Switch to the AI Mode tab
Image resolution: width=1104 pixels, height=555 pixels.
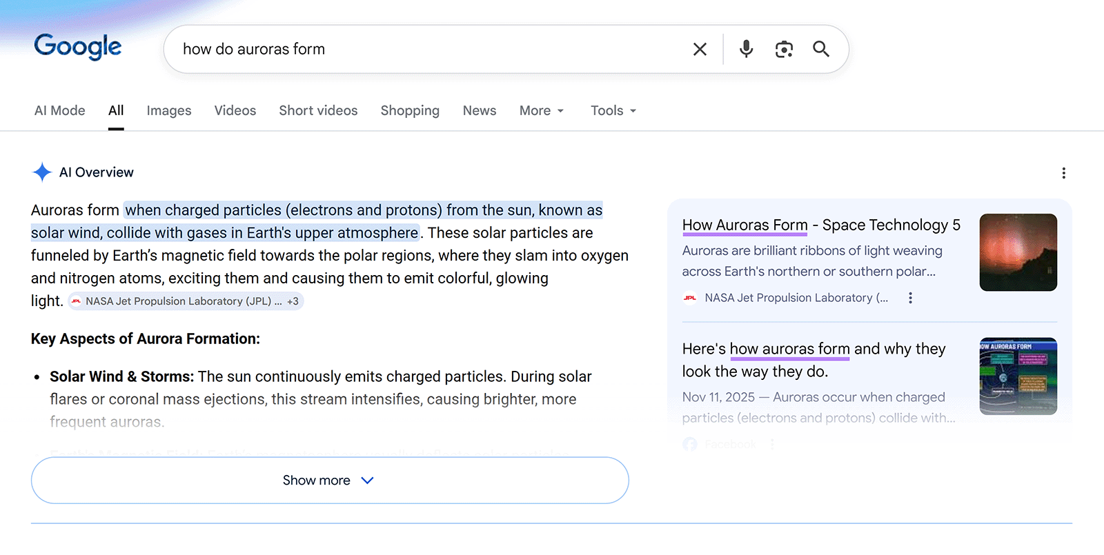[x=60, y=110]
